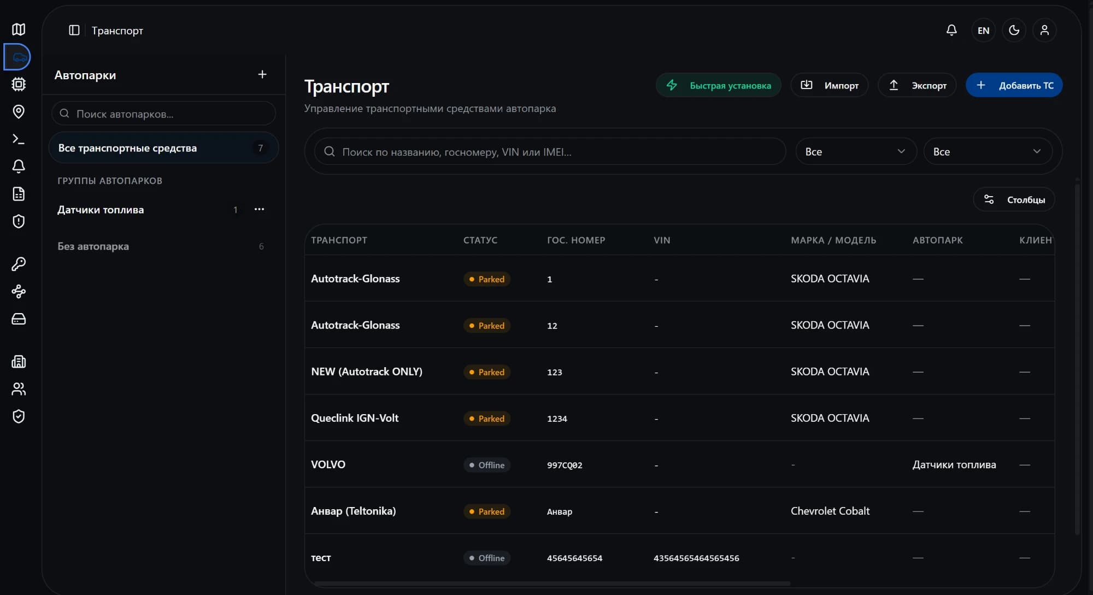Focus vehicle search by name, VIN, IMEI field
This screenshot has height=595, width=1093.
pos(550,151)
